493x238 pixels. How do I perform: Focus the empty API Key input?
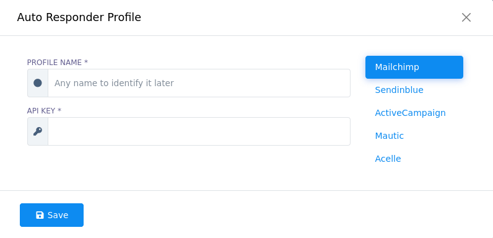coord(199,131)
